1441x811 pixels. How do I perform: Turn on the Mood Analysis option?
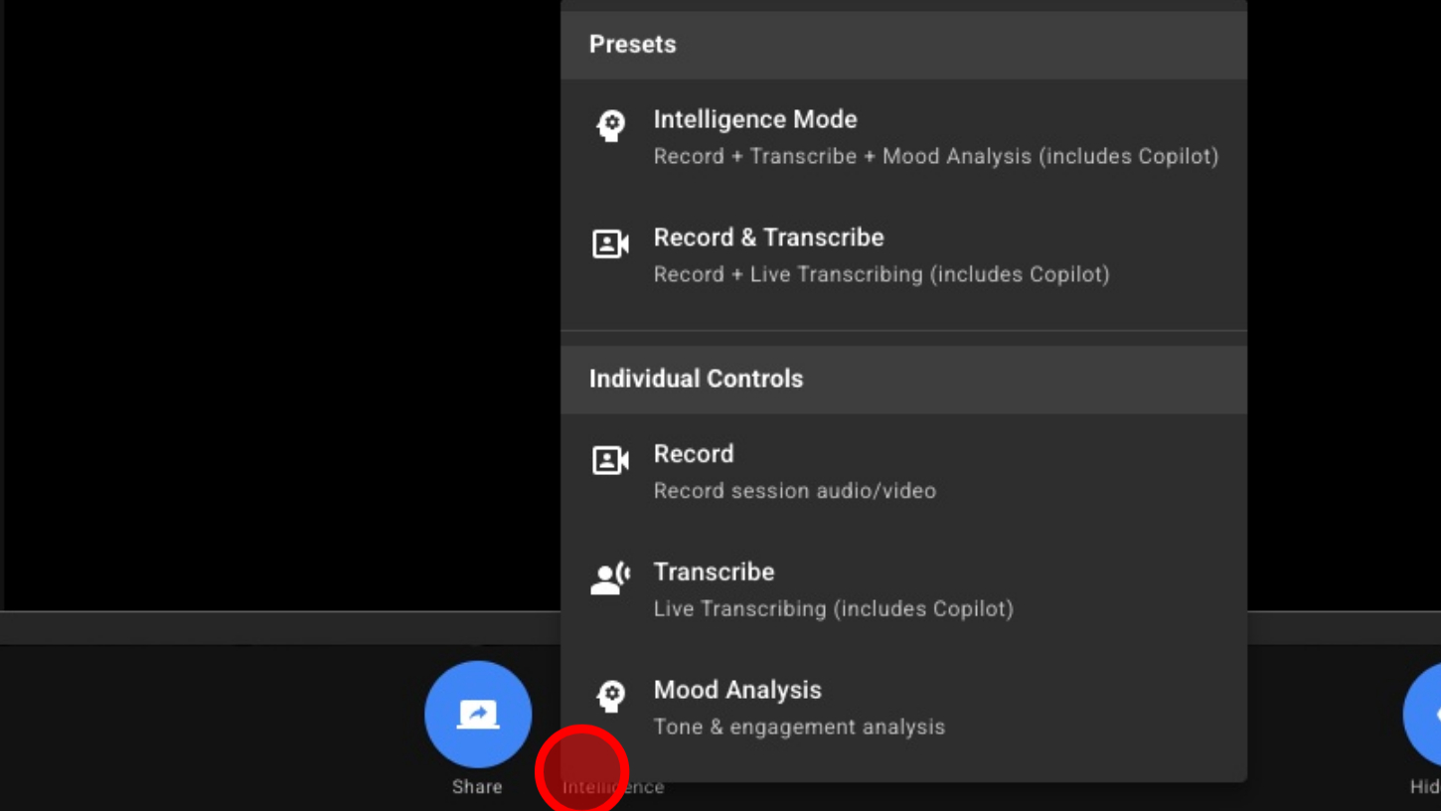click(x=737, y=691)
